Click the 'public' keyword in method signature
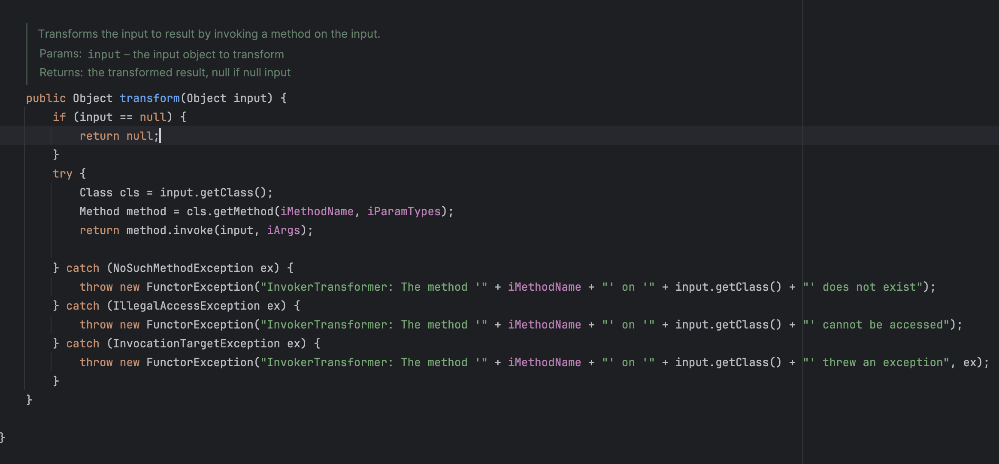 pos(46,98)
